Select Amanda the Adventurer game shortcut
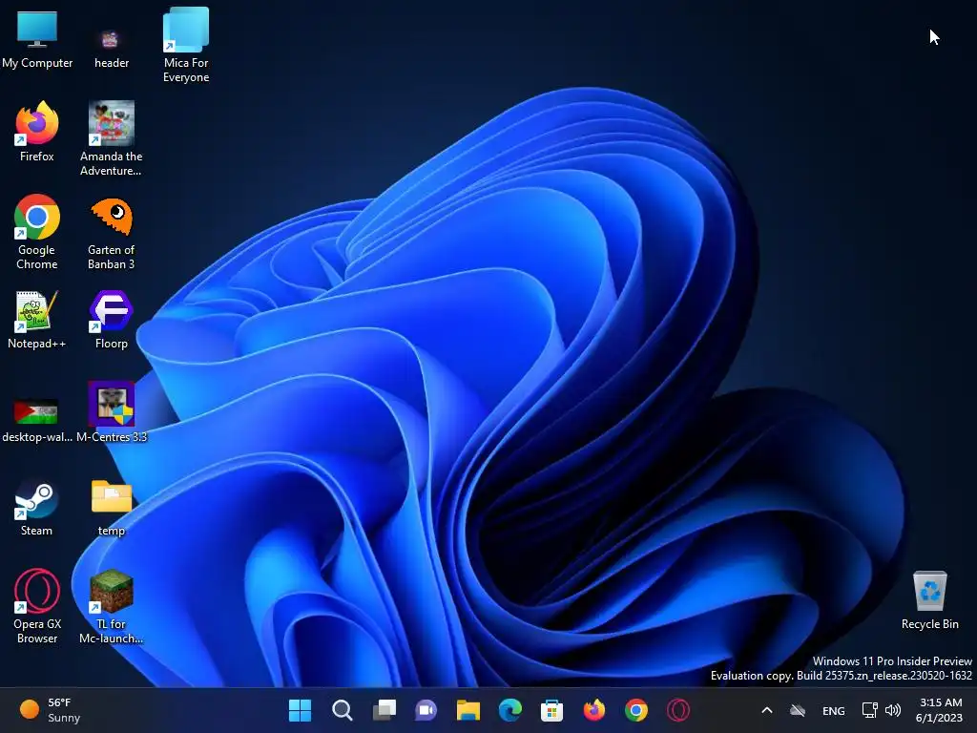Image resolution: width=977 pixels, height=733 pixels. (x=111, y=138)
